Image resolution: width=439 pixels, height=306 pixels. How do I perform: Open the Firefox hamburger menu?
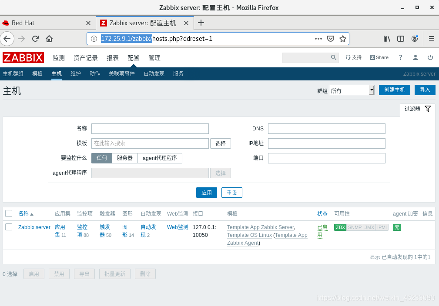coord(432,39)
